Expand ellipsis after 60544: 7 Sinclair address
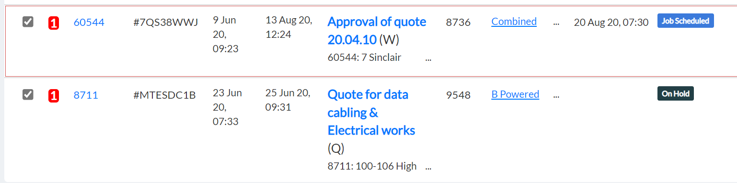 [x=428, y=59]
